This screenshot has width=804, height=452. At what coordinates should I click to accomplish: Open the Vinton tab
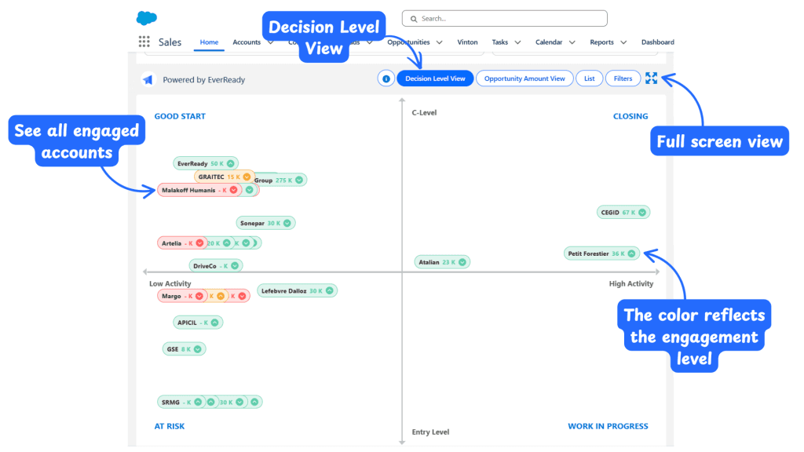467,42
